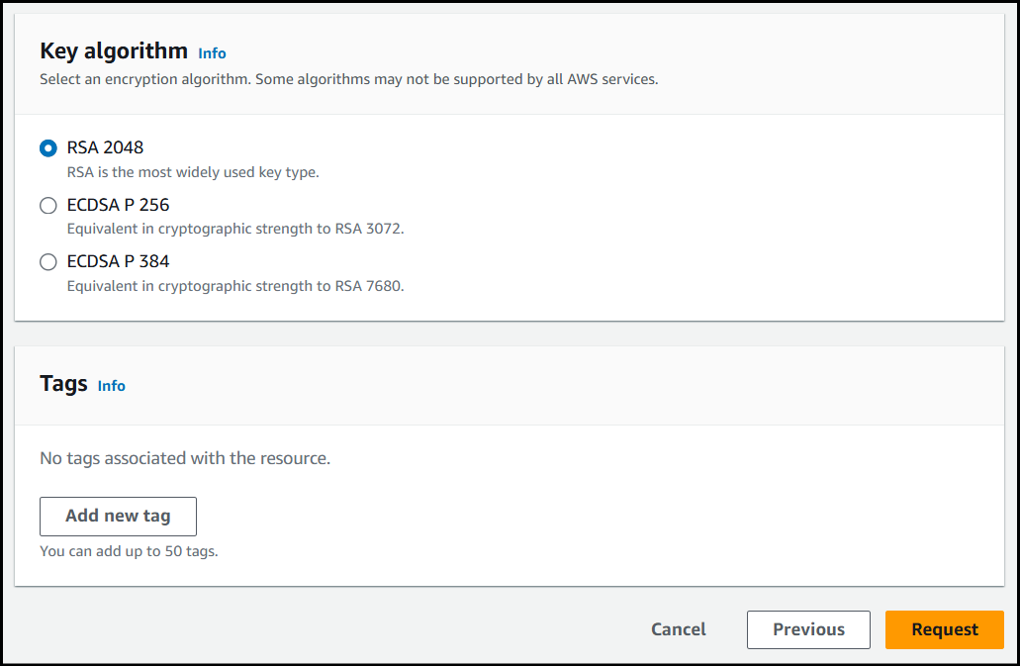Open the Info link beside Tags
The height and width of the screenshot is (666, 1020).
(x=111, y=386)
